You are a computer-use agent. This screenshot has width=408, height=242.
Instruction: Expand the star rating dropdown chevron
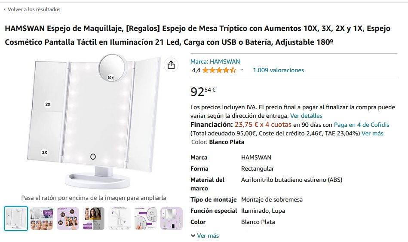[x=242, y=70]
